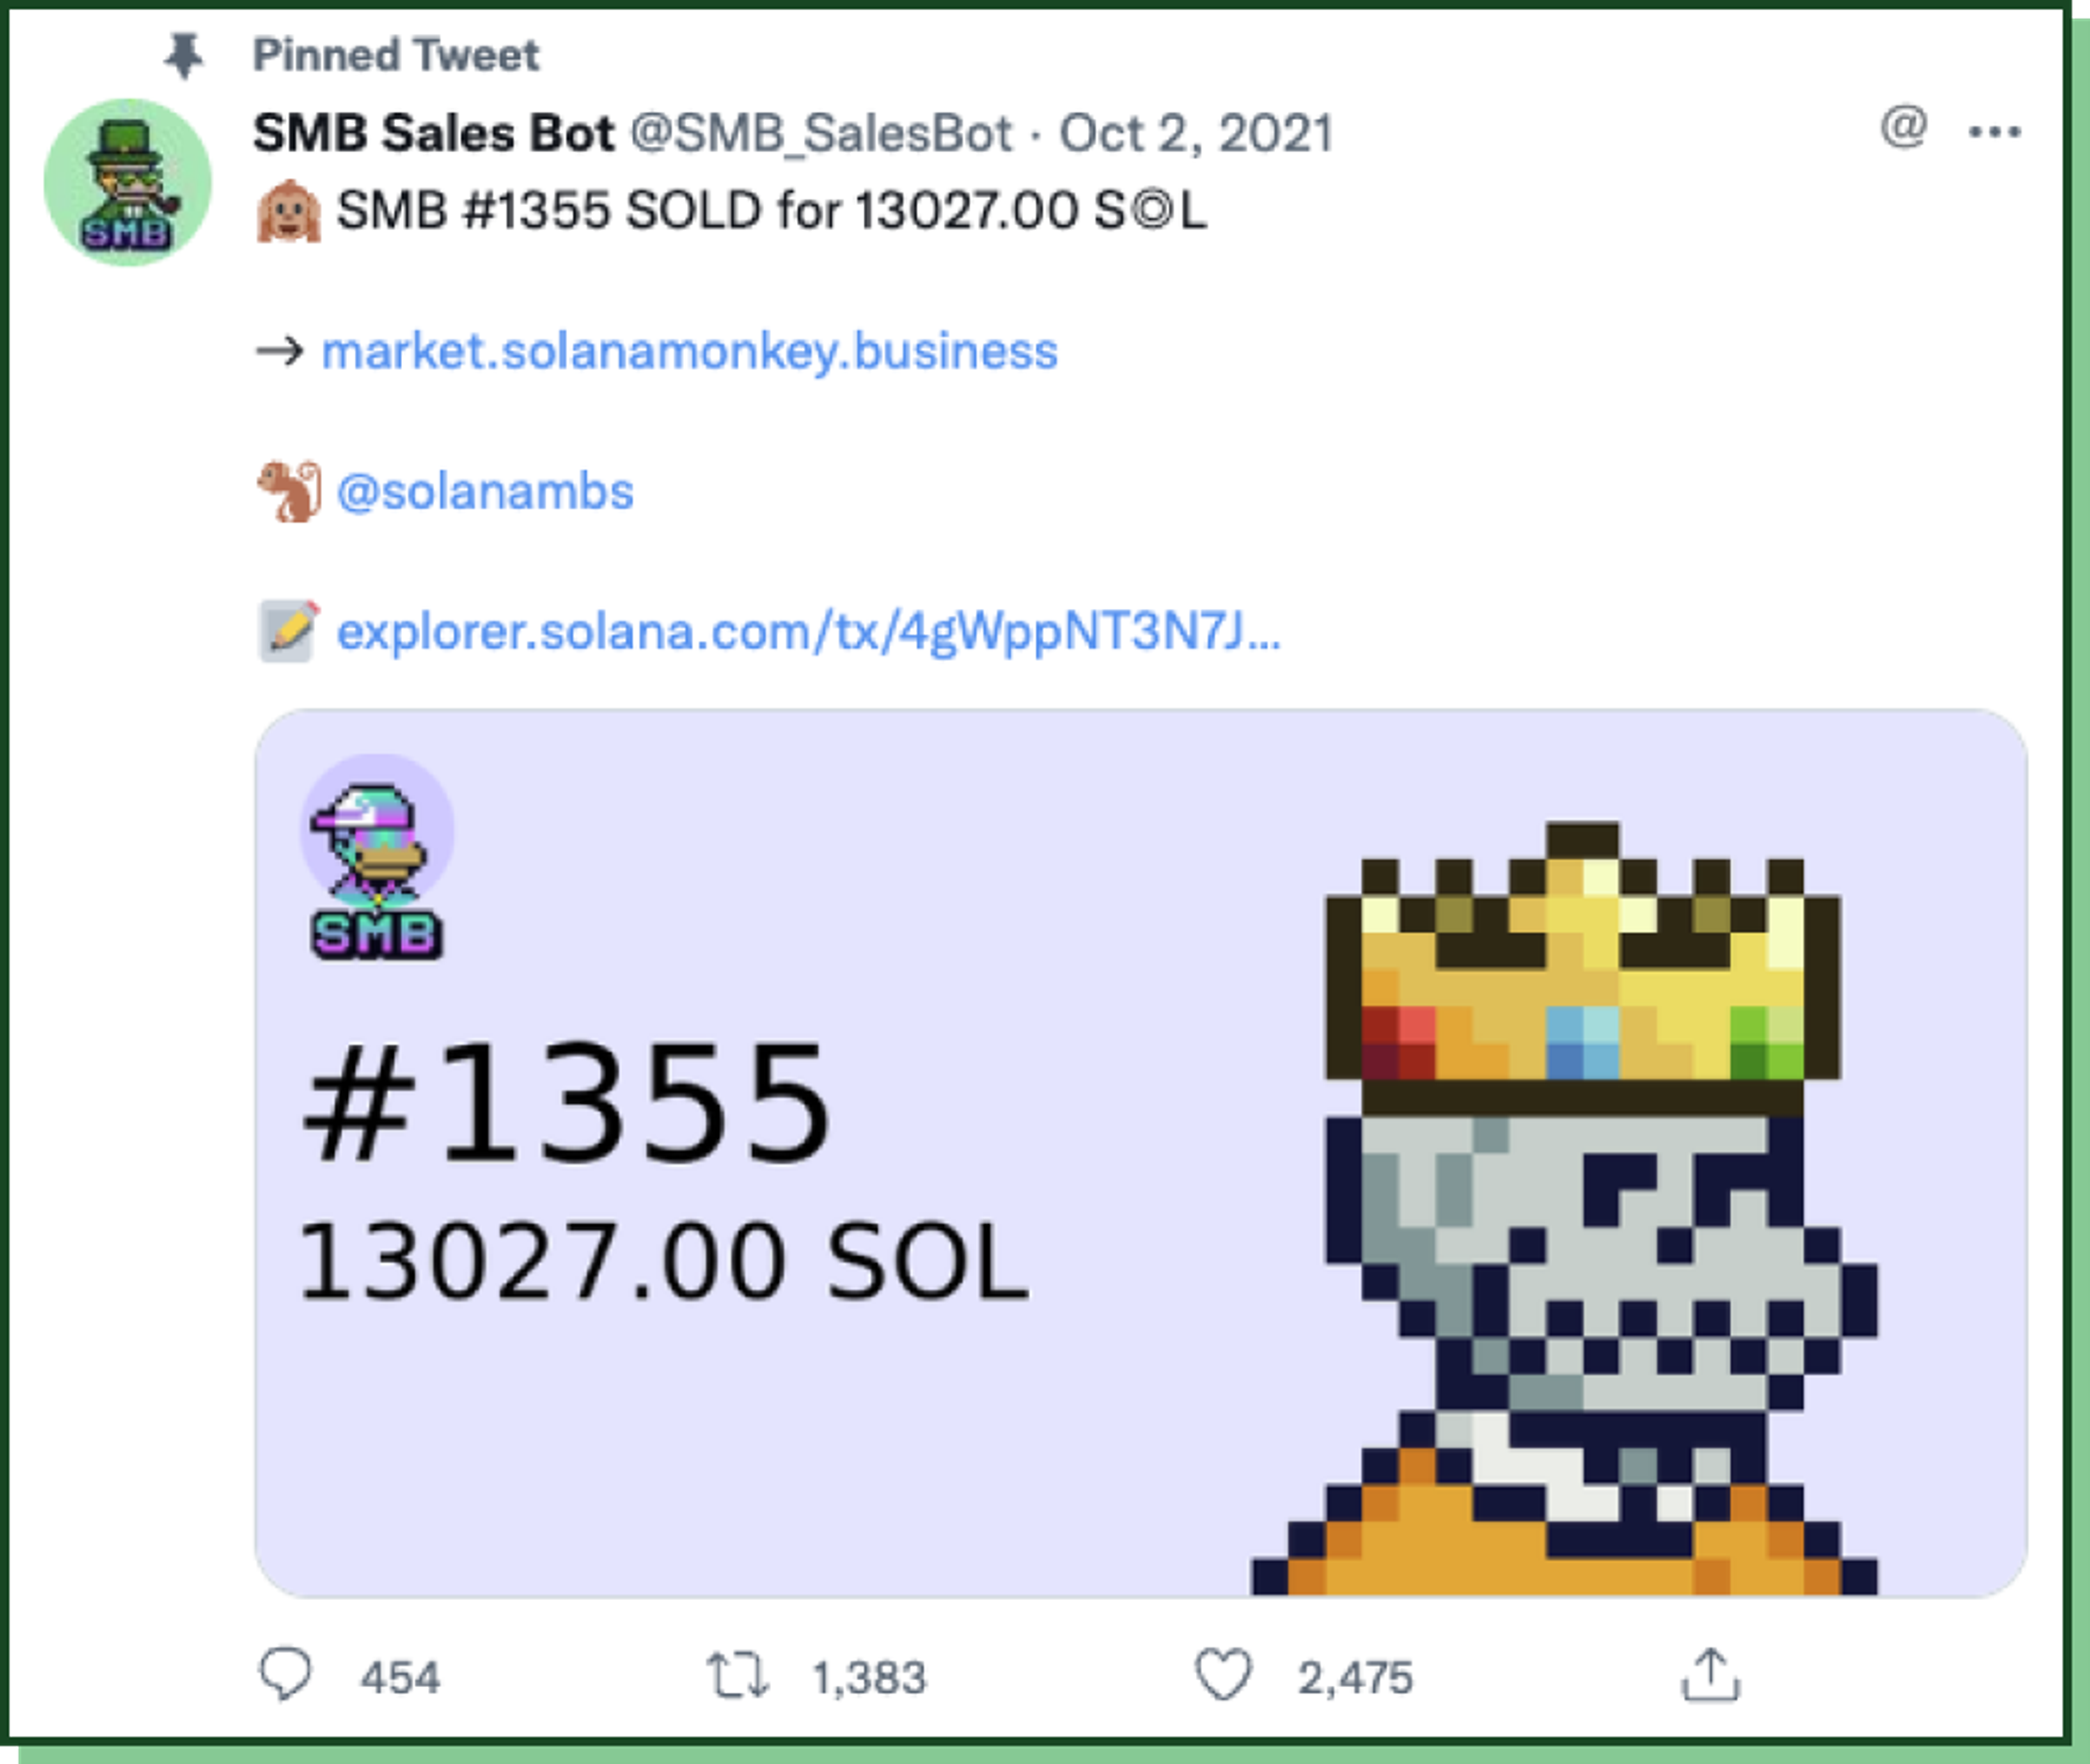Click the share upload icon

coord(1710,1674)
